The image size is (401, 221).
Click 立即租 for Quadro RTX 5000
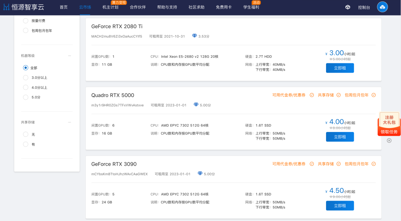(340, 137)
